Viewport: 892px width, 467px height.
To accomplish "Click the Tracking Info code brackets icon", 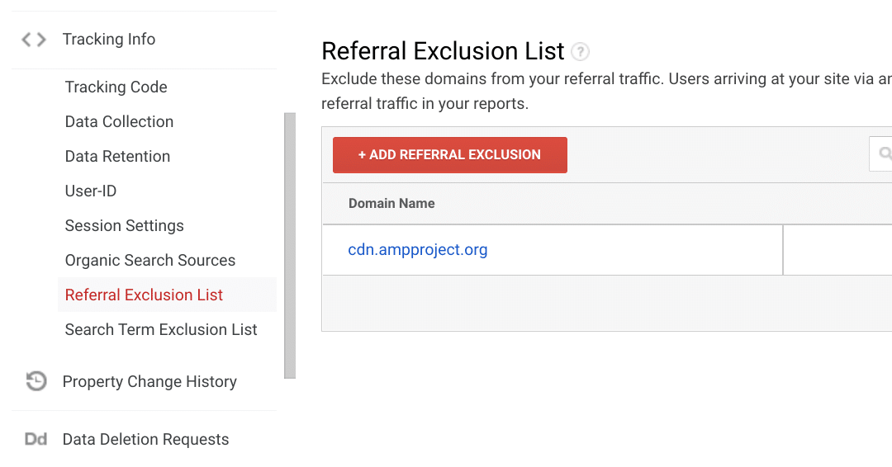I will point(34,40).
